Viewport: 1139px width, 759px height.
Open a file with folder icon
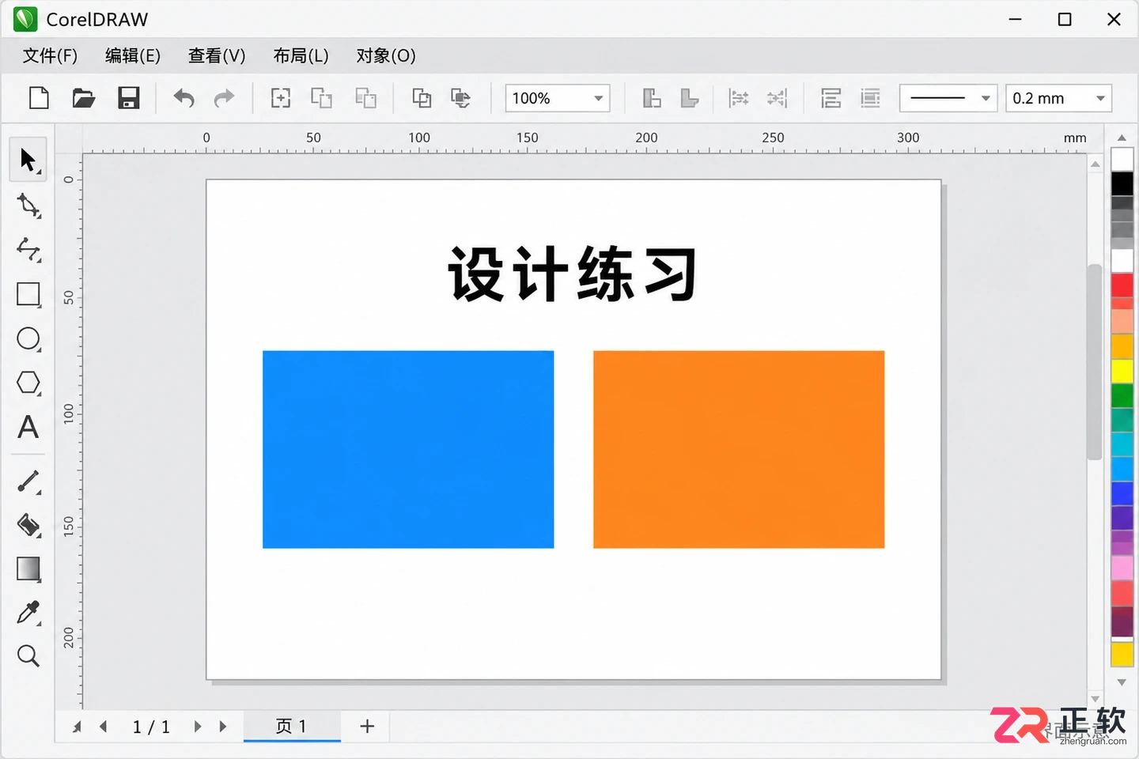coord(84,98)
